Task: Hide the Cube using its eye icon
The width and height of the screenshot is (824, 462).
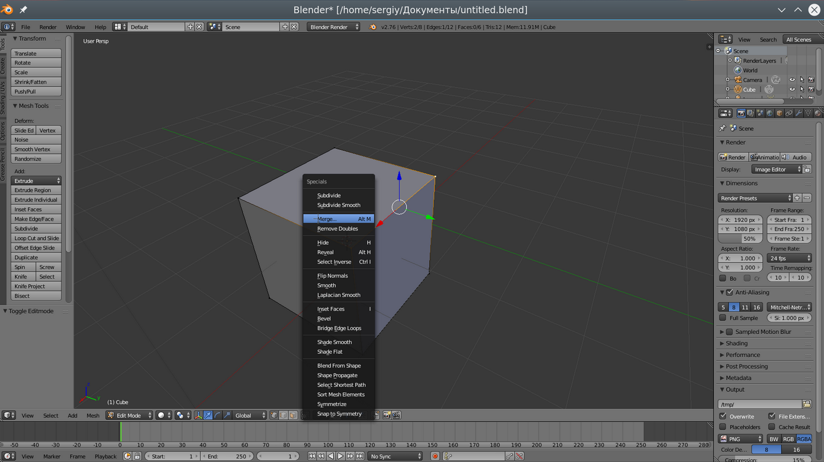Action: pos(792,90)
